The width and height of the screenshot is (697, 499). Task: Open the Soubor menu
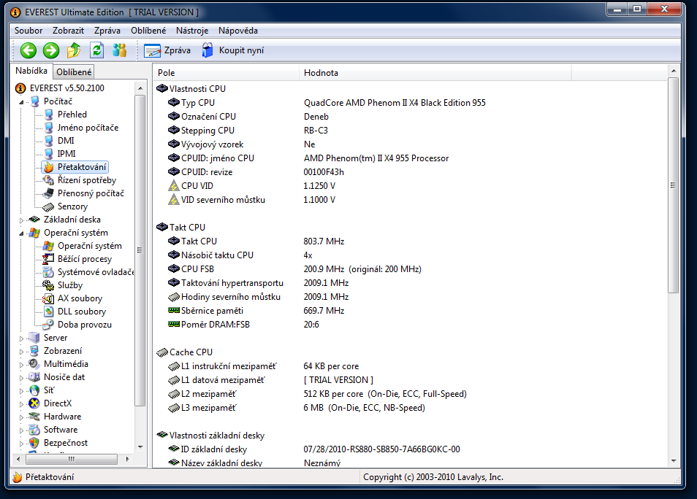click(28, 31)
